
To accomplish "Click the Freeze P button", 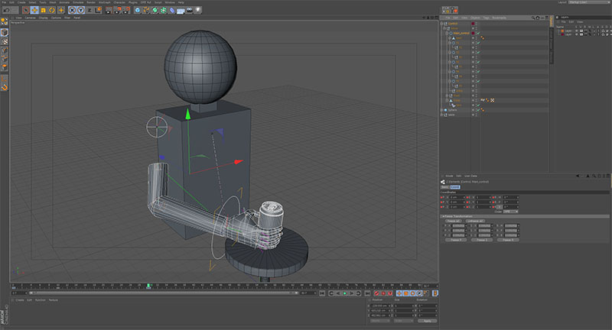I will point(456,240).
